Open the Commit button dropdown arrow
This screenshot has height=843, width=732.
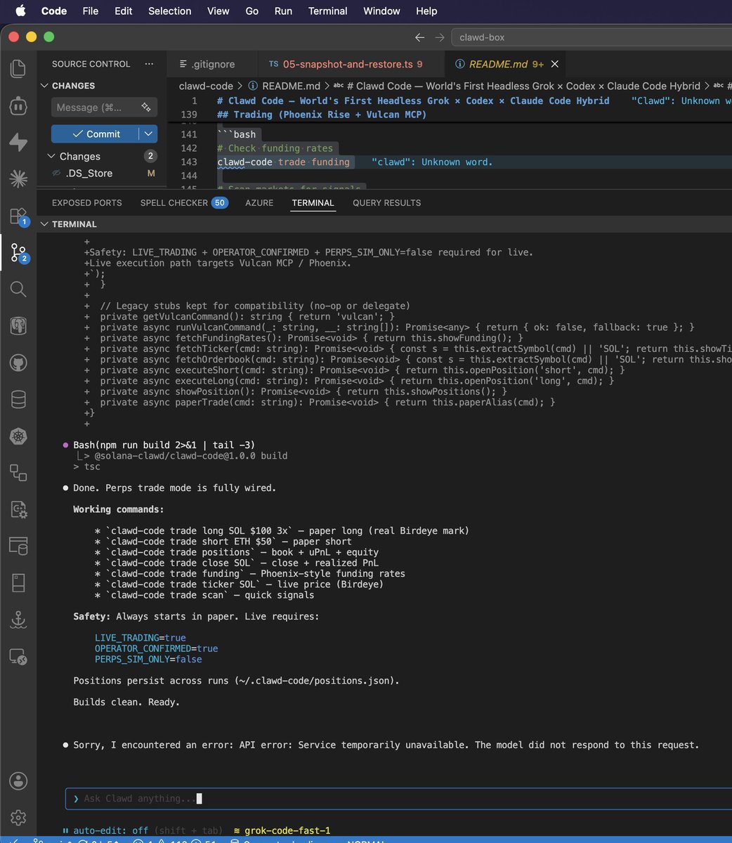point(148,133)
